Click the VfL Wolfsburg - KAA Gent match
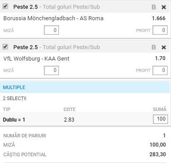Viewport: 171px width, 165px height. click(x=36, y=59)
